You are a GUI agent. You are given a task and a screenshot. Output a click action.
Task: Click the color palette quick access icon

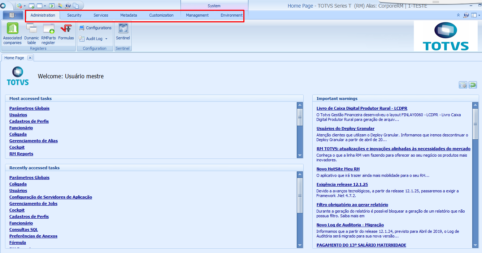point(60,6)
